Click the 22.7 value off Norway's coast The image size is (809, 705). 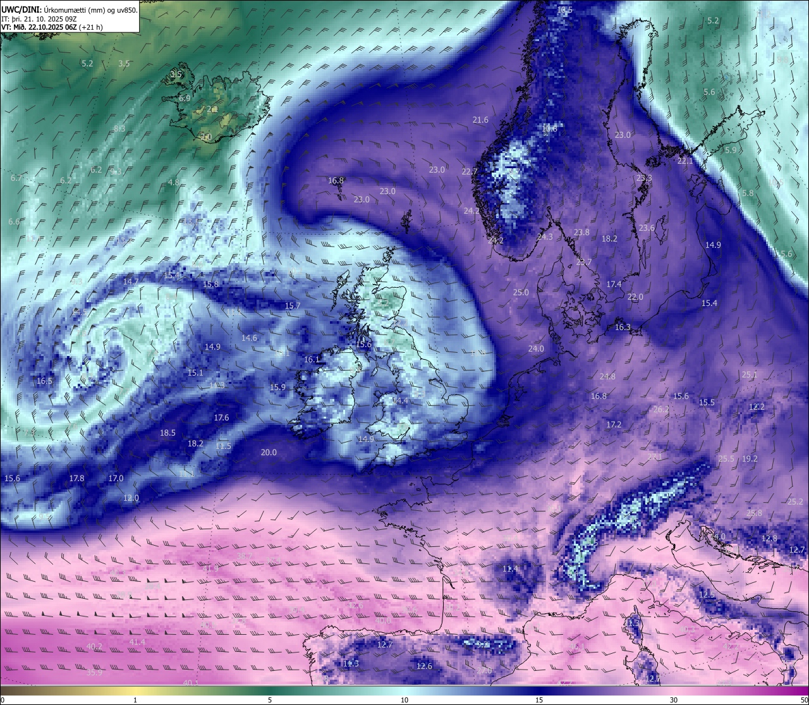pos(470,172)
